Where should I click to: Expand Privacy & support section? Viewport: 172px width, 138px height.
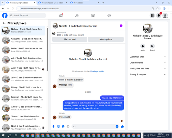[x=148, y=75]
